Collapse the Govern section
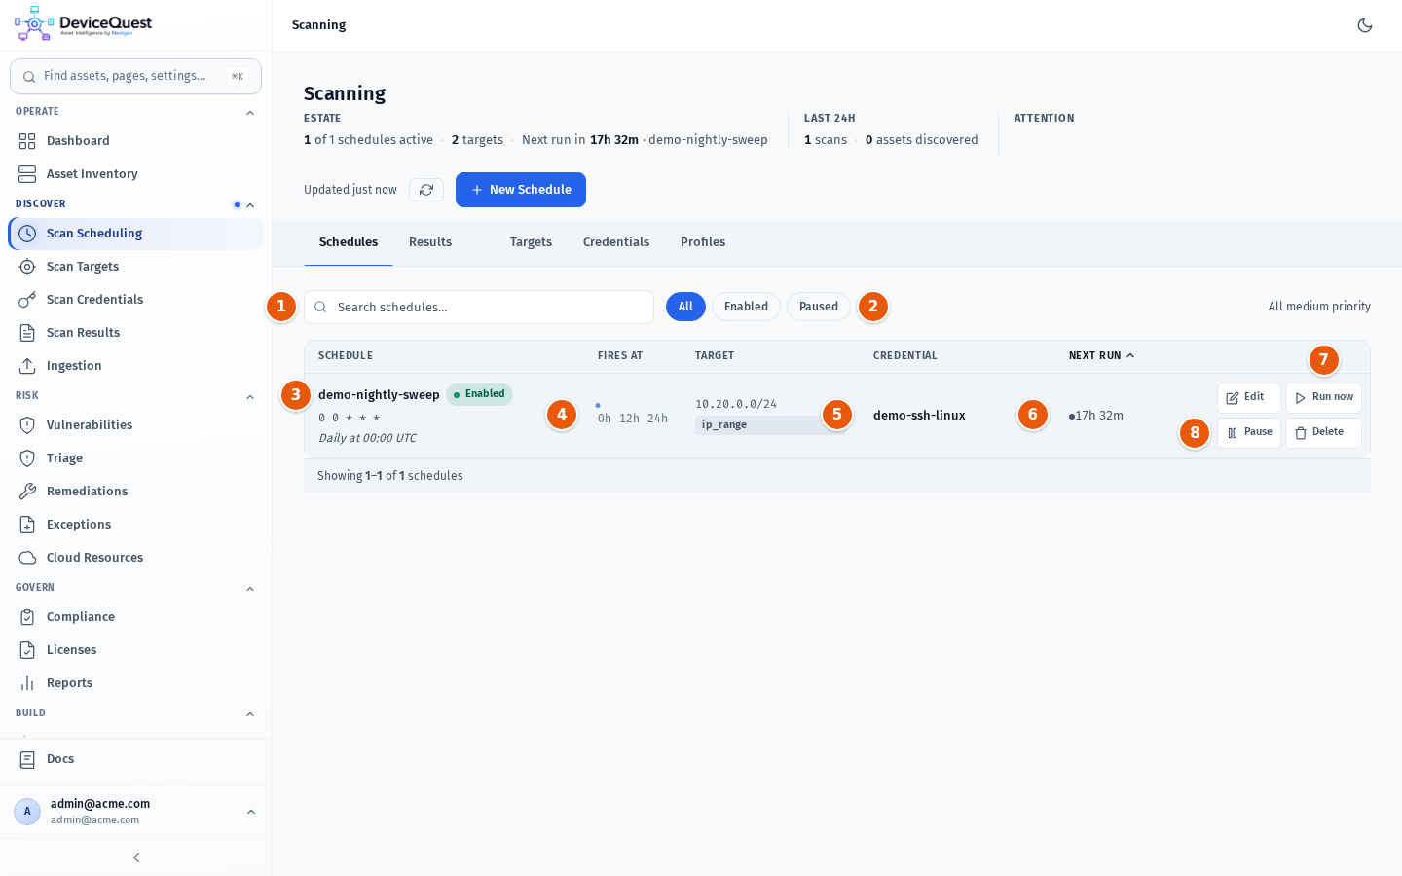This screenshot has width=1402, height=876. [250, 589]
